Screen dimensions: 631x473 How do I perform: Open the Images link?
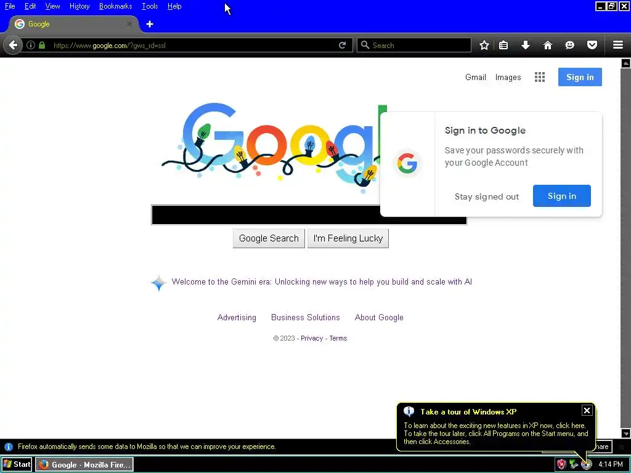508,77
